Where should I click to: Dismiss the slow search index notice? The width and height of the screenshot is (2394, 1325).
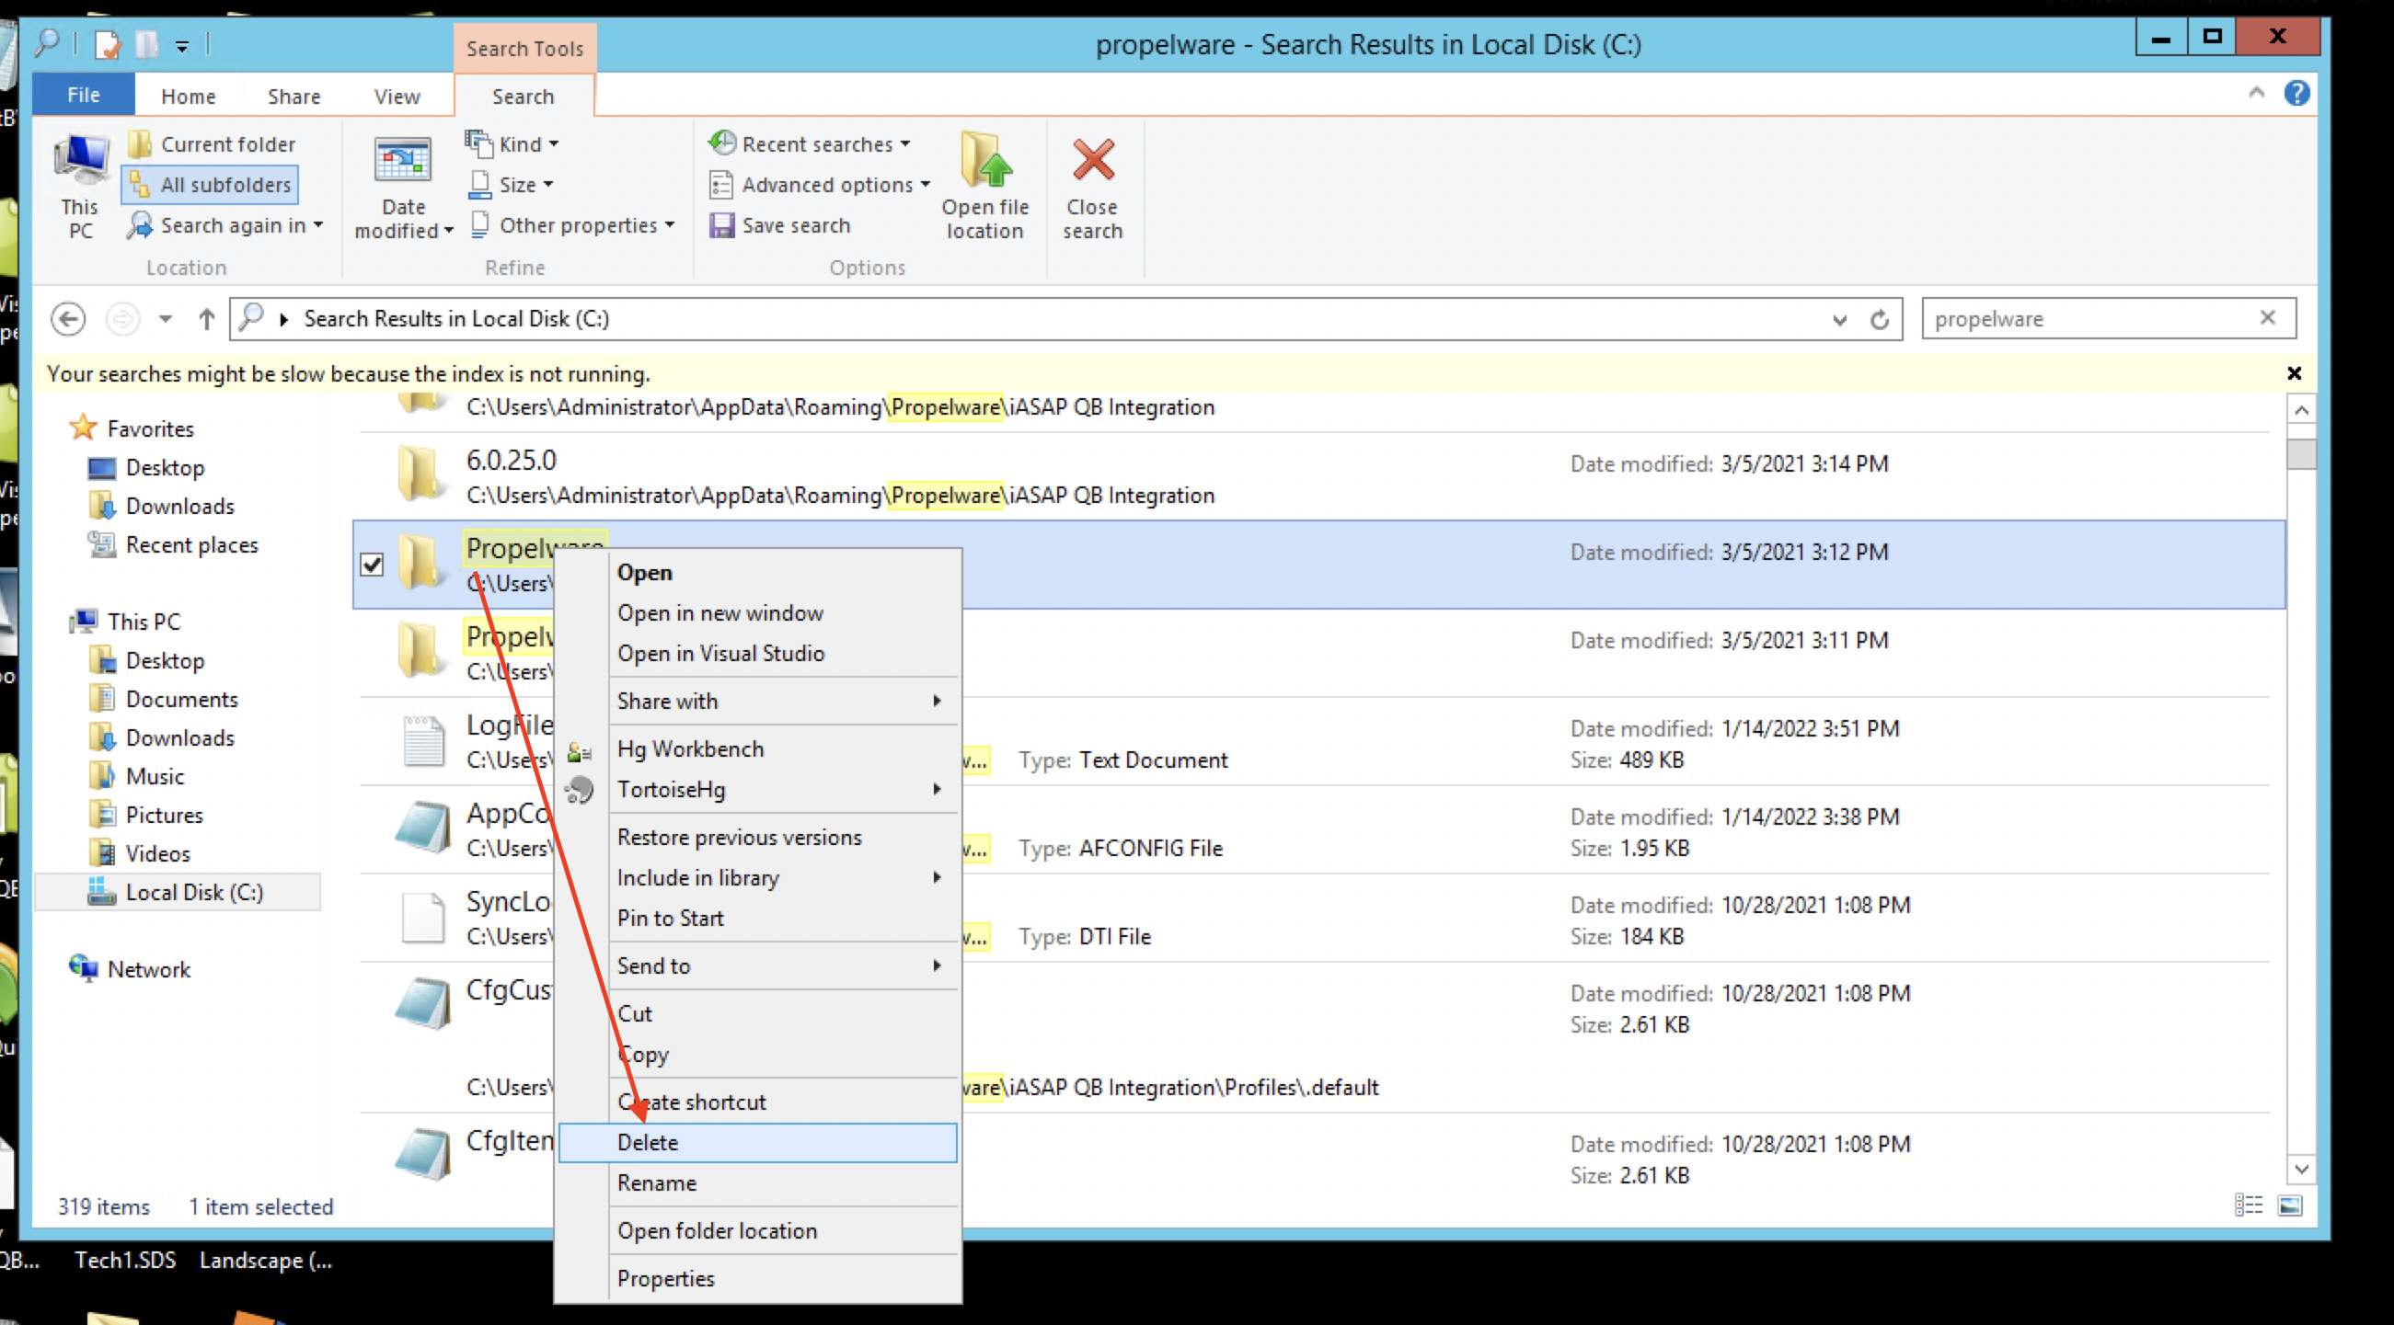point(2294,373)
